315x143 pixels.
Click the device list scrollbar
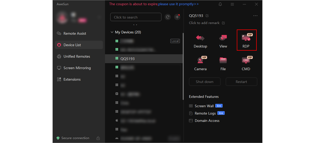183,66
